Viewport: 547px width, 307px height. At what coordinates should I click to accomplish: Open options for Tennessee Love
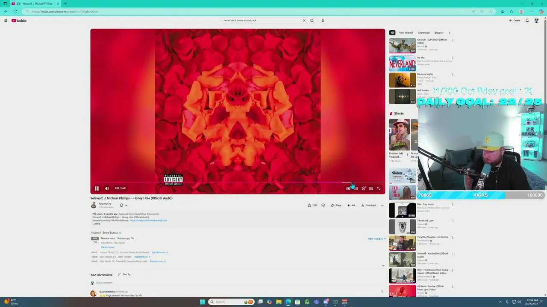pos(452,221)
